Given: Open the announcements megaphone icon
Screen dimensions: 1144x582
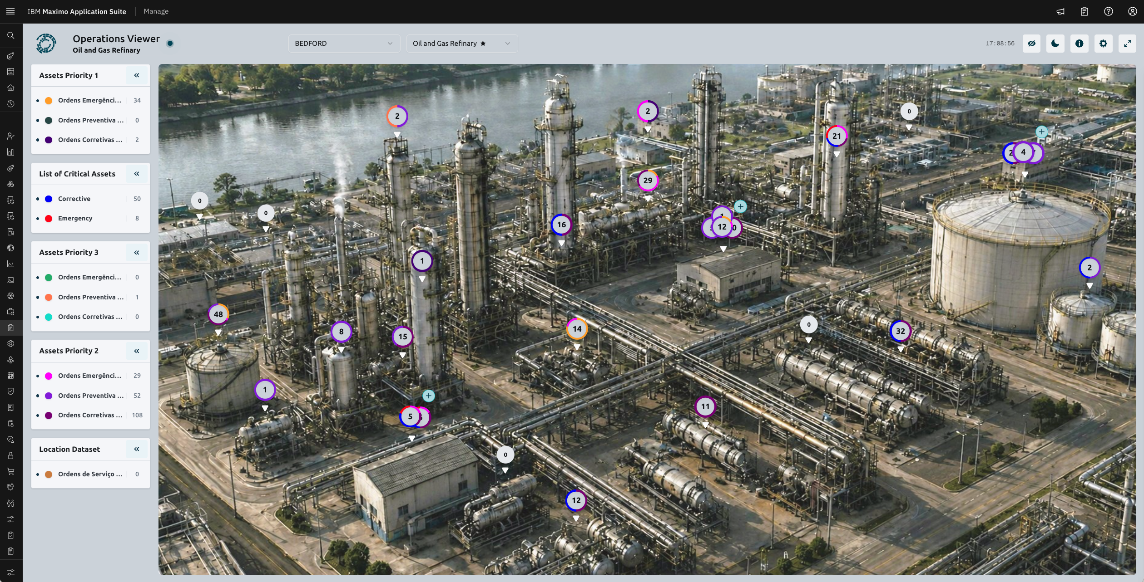Looking at the screenshot, I should [x=1060, y=11].
